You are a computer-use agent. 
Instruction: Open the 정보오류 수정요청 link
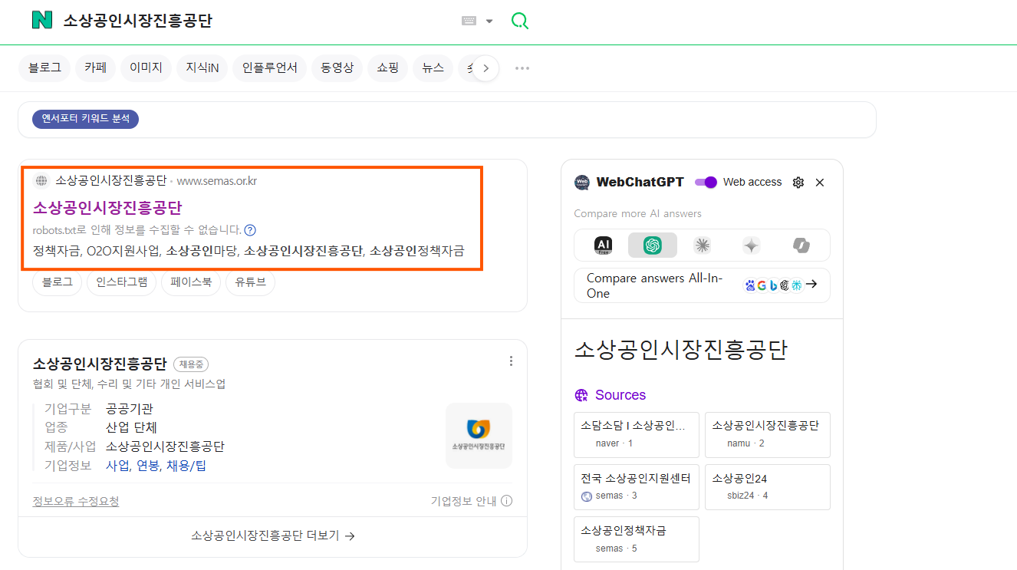75,500
